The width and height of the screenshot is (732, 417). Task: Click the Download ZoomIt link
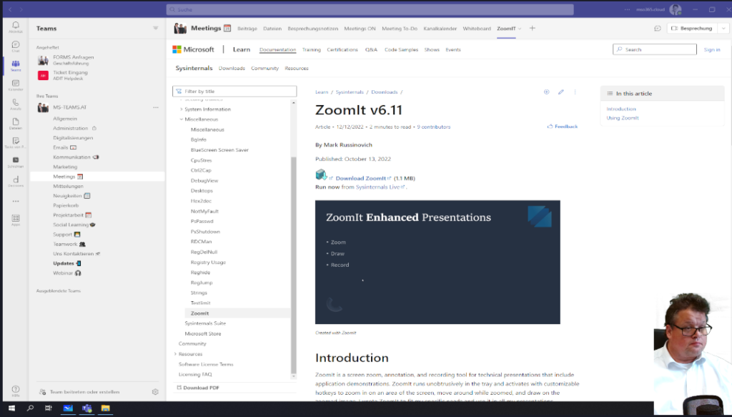coord(362,178)
